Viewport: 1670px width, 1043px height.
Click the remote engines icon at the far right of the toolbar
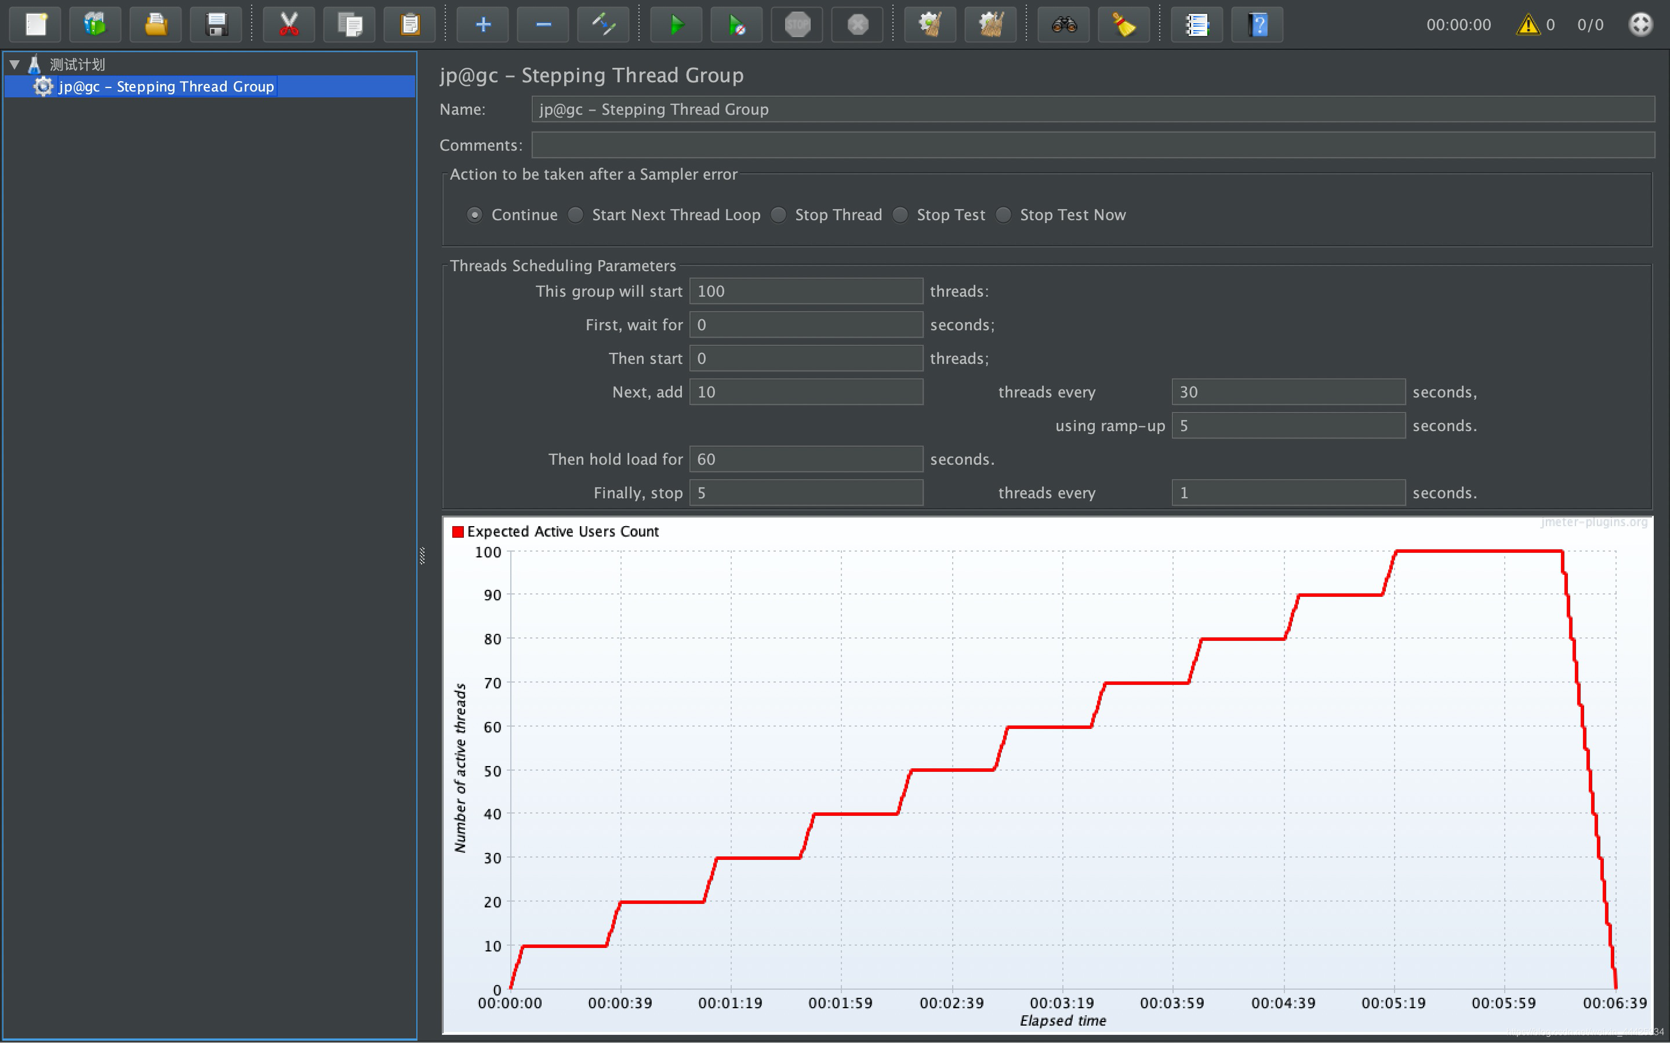(1640, 25)
